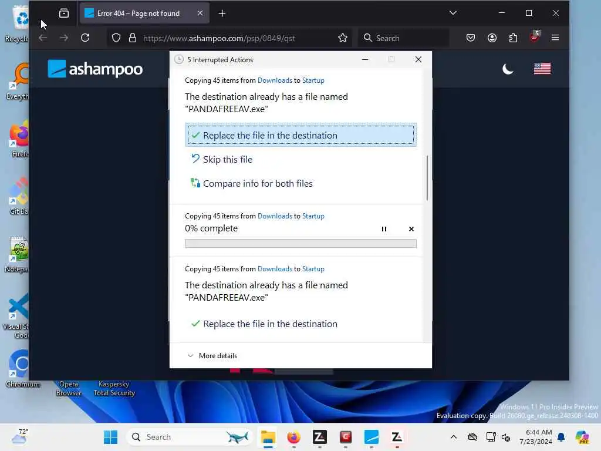Open the Copilot preview taskbar icon

[582, 437]
